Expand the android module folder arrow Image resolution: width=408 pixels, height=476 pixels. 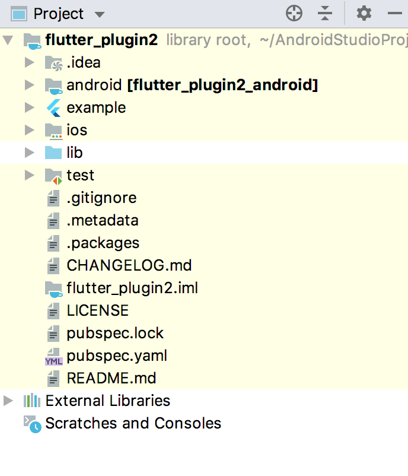[30, 85]
